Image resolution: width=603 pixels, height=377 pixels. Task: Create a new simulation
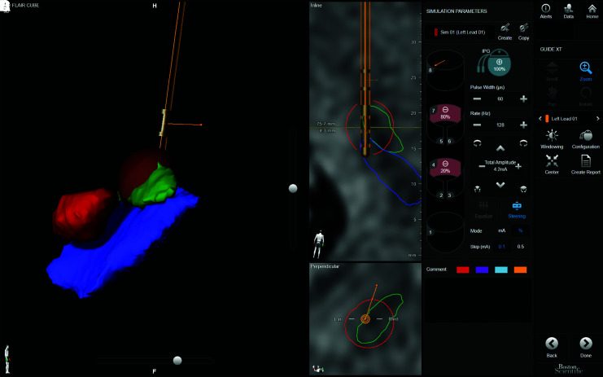[x=505, y=30]
